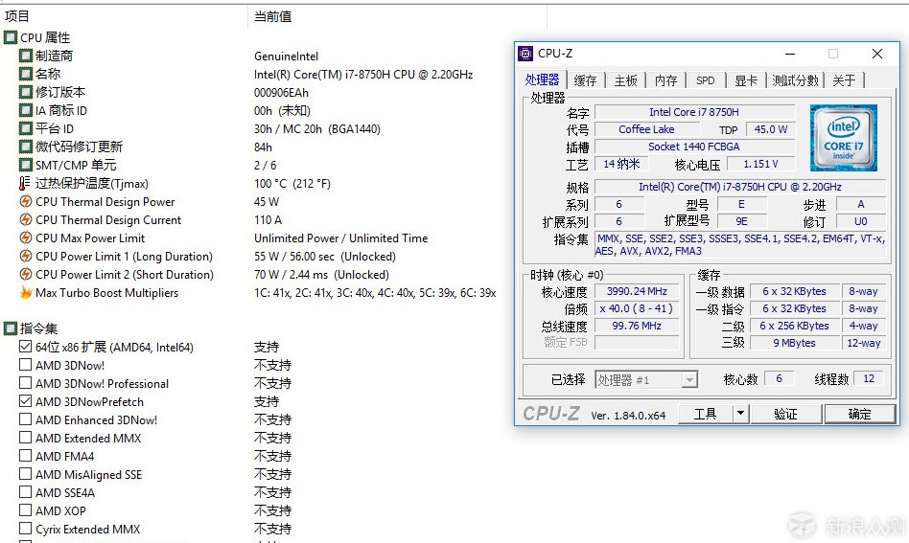Open the 工具 button dropdown arrow

click(x=740, y=414)
